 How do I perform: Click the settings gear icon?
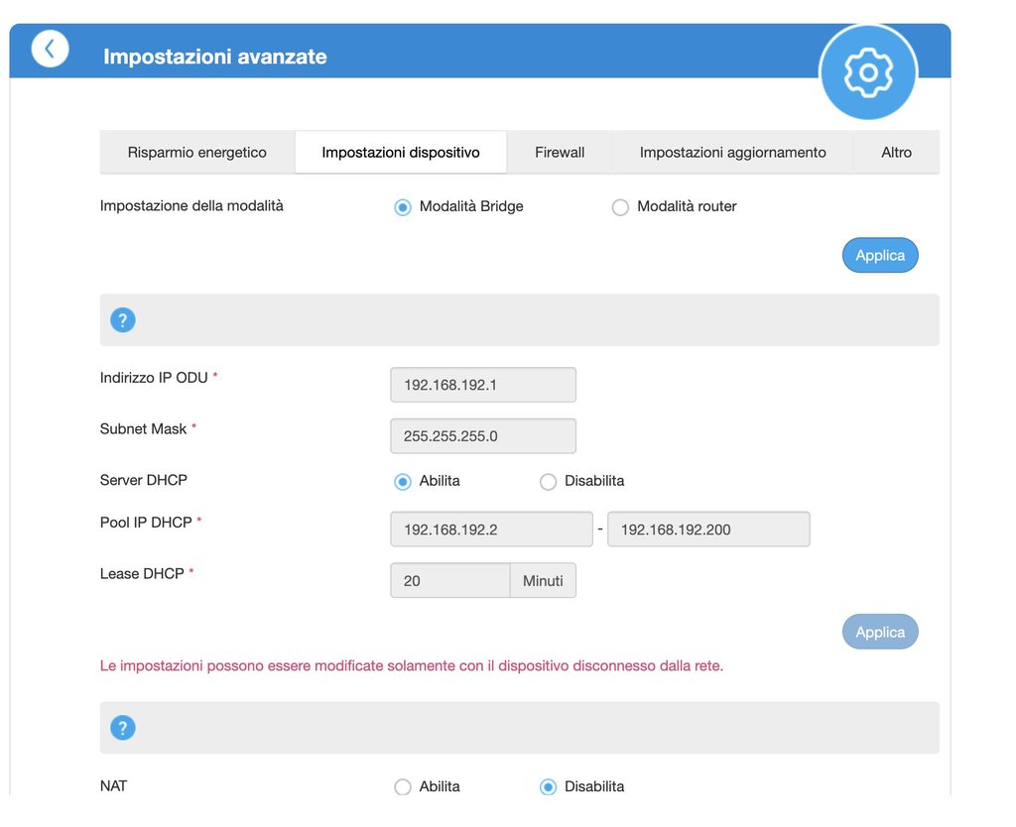tap(868, 72)
